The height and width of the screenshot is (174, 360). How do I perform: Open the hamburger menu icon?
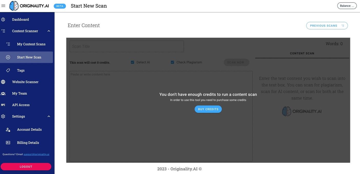tap(3, 6)
